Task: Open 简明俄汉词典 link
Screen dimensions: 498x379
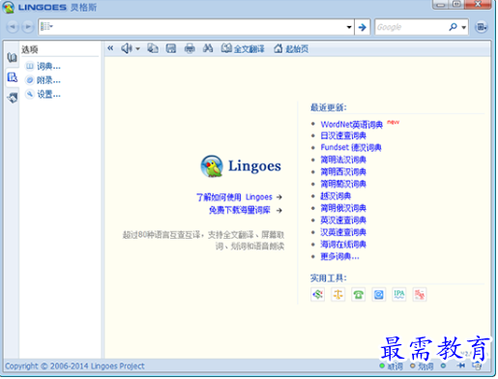Action: pos(343,208)
